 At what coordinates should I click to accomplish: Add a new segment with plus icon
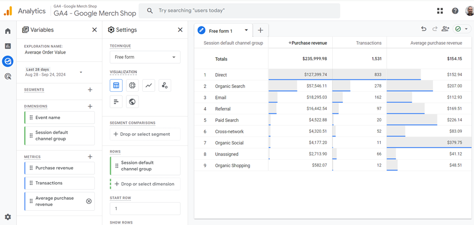90,90
